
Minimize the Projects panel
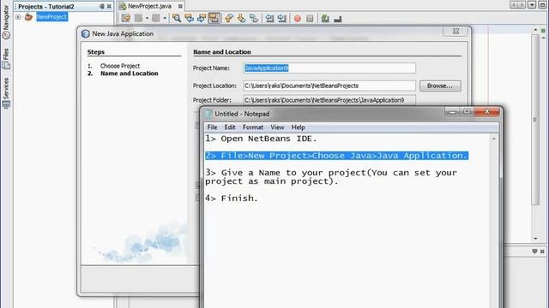click(101, 6)
